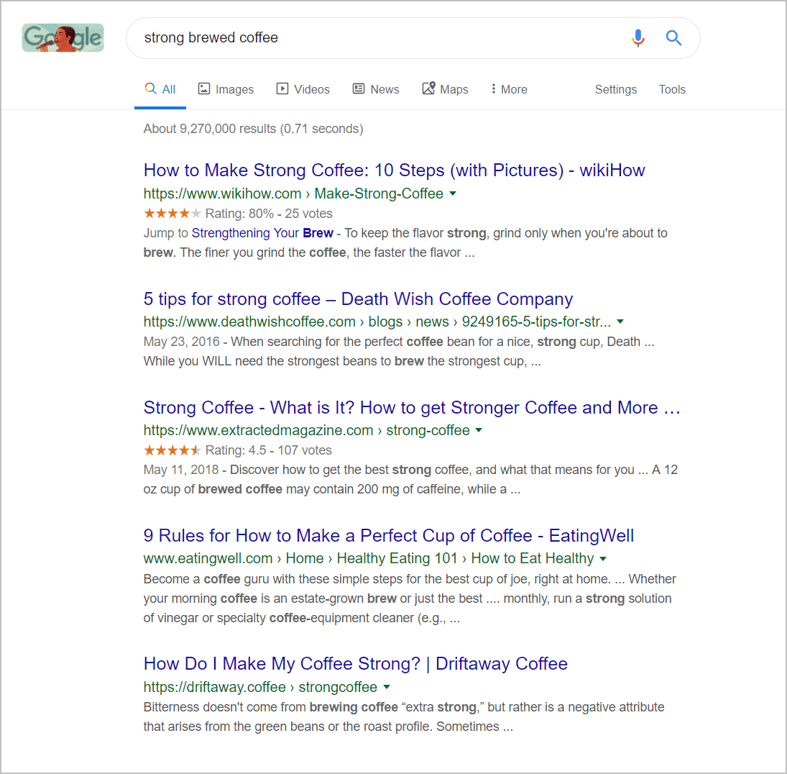Switch to the Videos tab

pos(303,89)
